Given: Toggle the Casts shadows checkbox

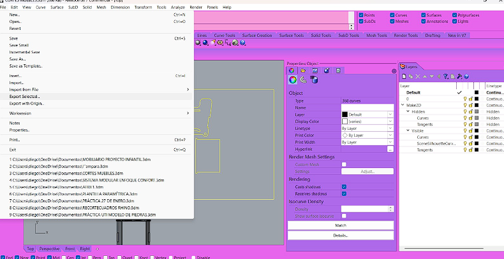Looking at the screenshot, I should (x=344, y=186).
